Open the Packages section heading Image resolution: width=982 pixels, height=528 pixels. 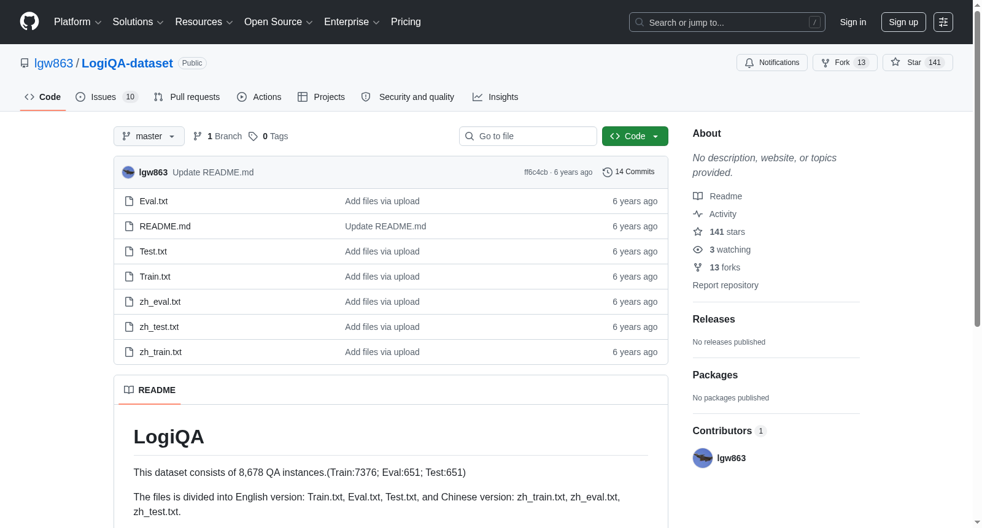pyautogui.click(x=715, y=375)
